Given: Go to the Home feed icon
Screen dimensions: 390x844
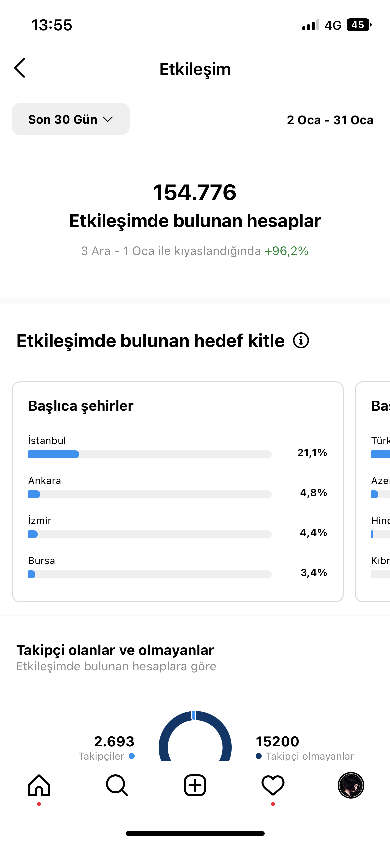Looking at the screenshot, I should pyautogui.click(x=39, y=785).
